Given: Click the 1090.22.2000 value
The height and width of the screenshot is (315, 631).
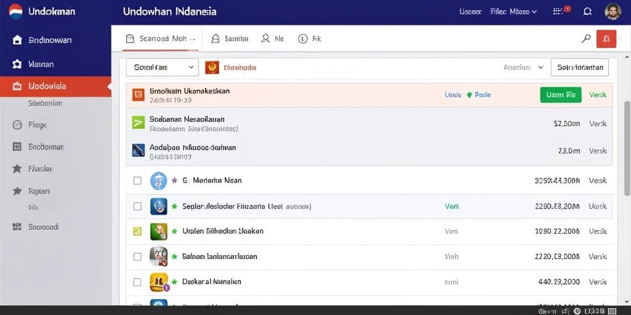Looking at the screenshot, I should click(x=557, y=231).
